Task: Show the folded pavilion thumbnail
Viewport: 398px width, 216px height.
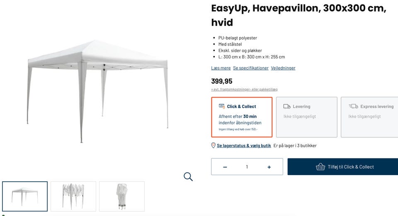Action: 122,196
